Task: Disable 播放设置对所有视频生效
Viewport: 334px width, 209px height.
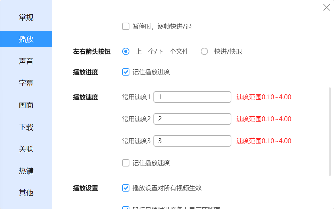Action: point(126,188)
